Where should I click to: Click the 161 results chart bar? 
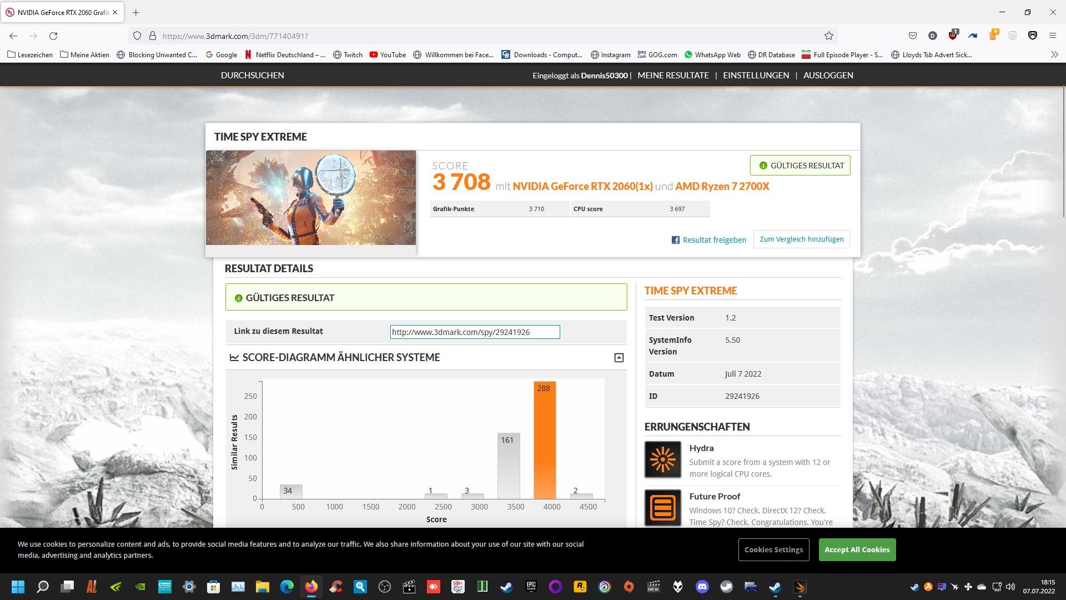tap(508, 466)
